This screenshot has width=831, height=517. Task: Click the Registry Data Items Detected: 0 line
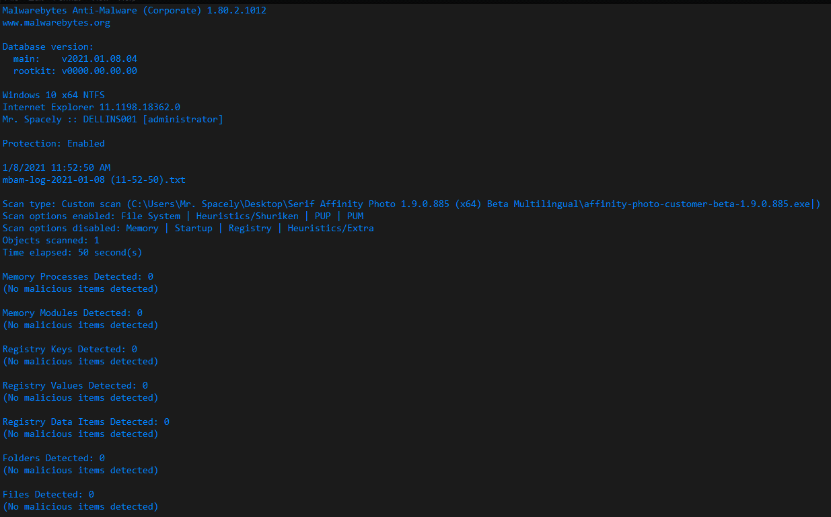click(86, 422)
